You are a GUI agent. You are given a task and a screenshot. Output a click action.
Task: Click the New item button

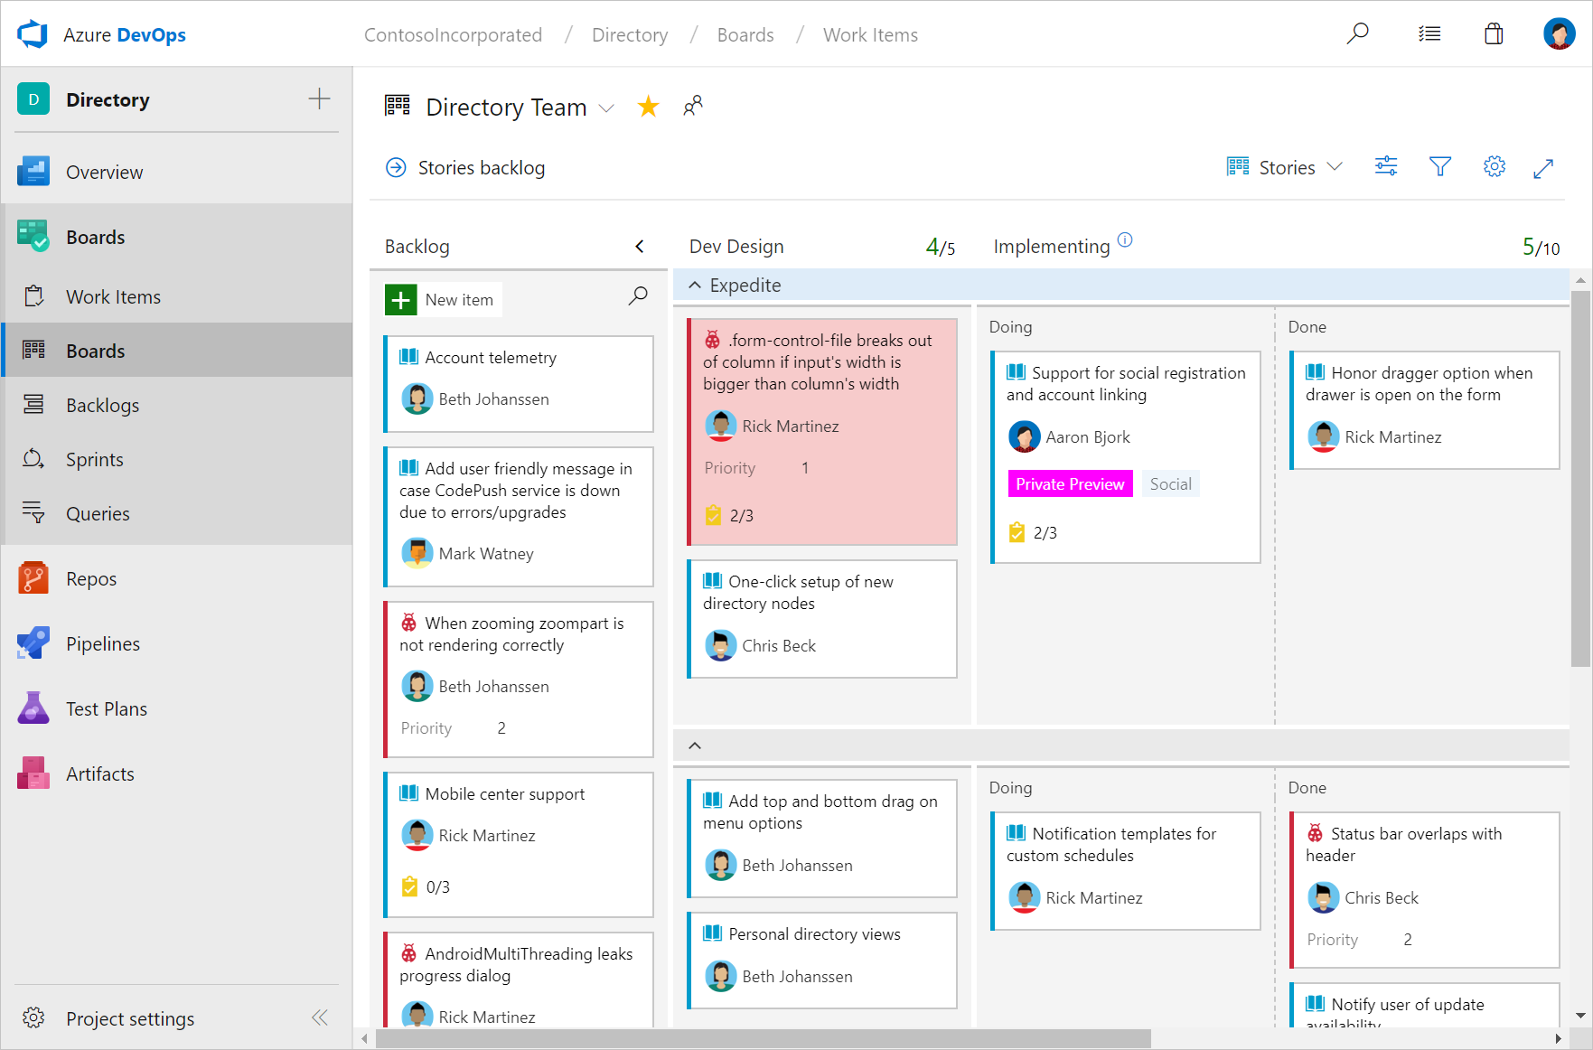(443, 300)
